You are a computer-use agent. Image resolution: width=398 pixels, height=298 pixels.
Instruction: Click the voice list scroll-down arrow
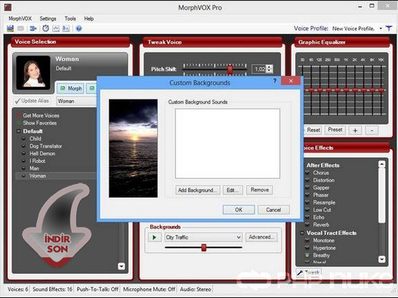click(x=122, y=266)
